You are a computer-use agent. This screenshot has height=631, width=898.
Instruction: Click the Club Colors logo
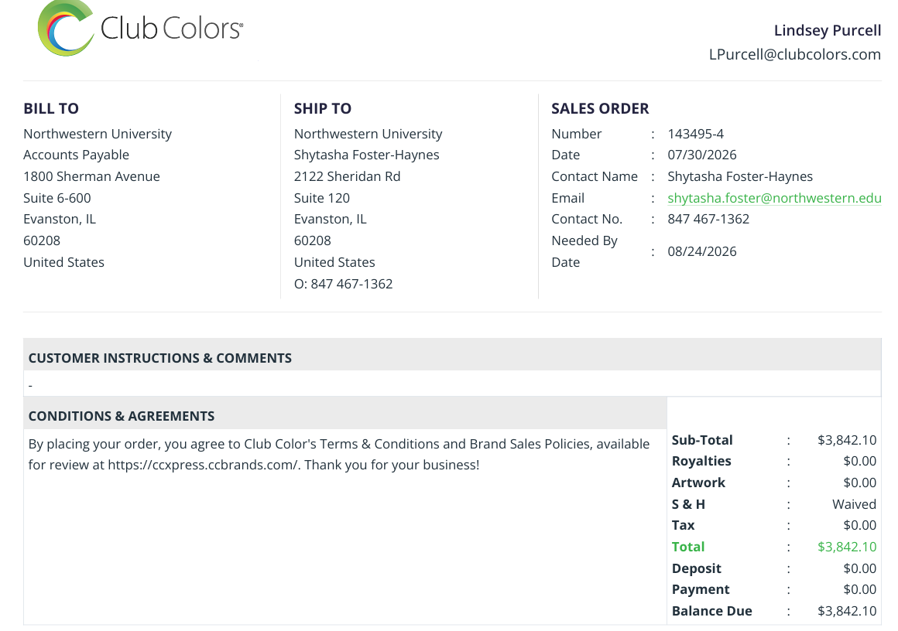coord(140,29)
